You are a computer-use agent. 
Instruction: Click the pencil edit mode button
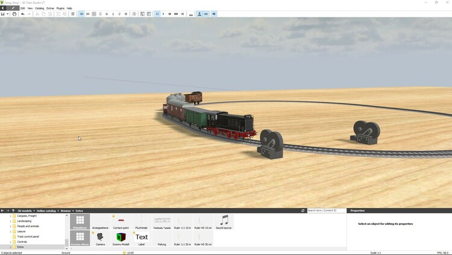pyautogui.click(x=13, y=8)
